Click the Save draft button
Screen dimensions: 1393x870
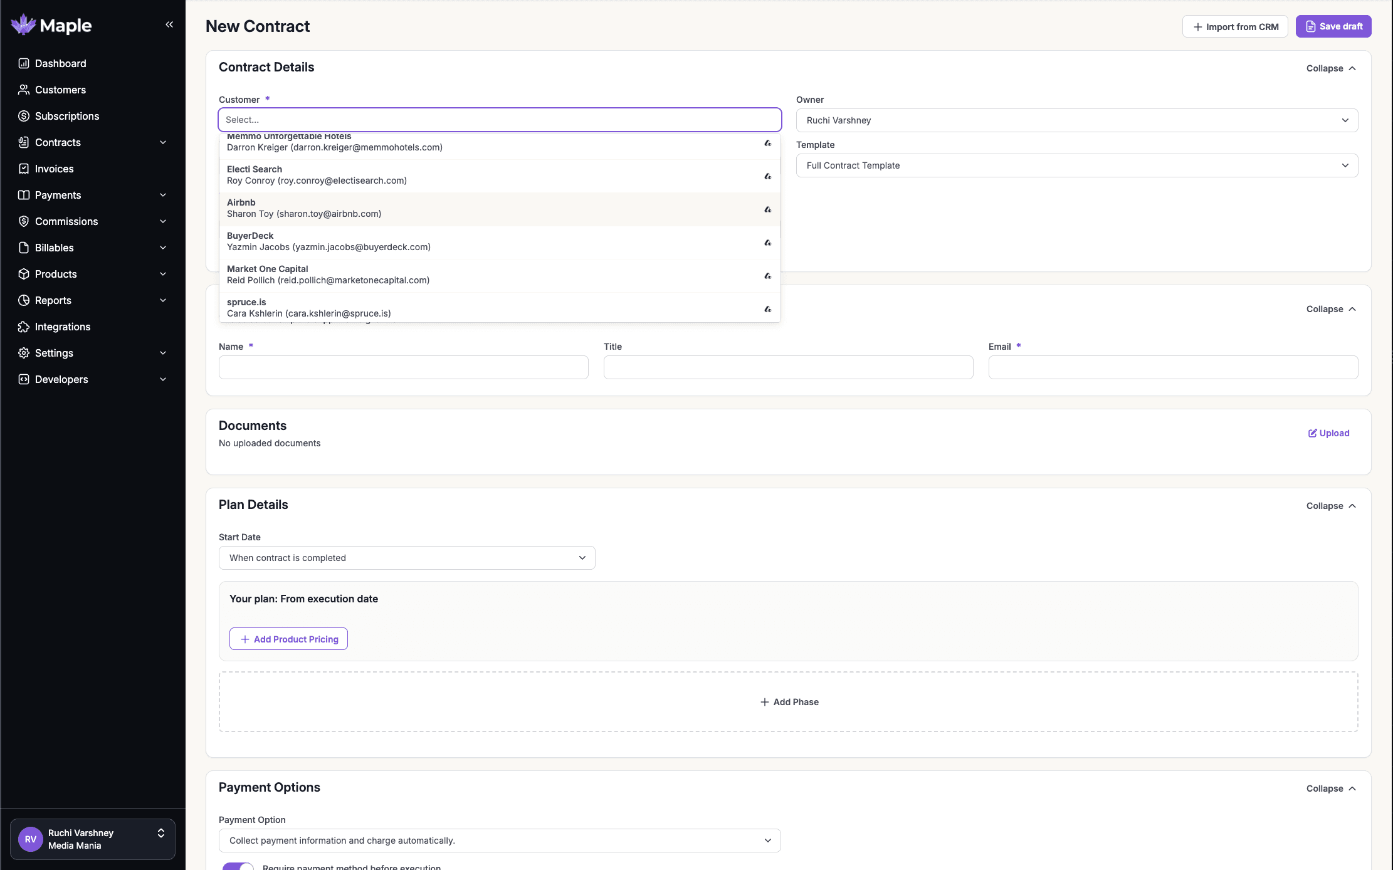click(1333, 26)
